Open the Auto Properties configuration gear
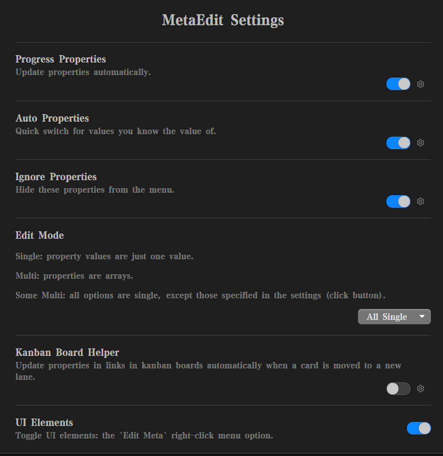This screenshot has height=456, width=443. [x=420, y=143]
